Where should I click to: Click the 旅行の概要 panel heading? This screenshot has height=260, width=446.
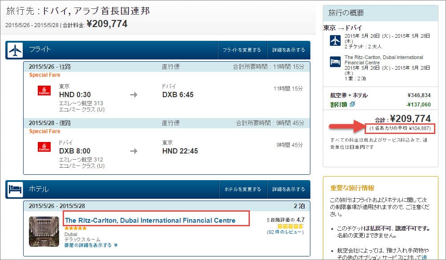[x=346, y=13]
